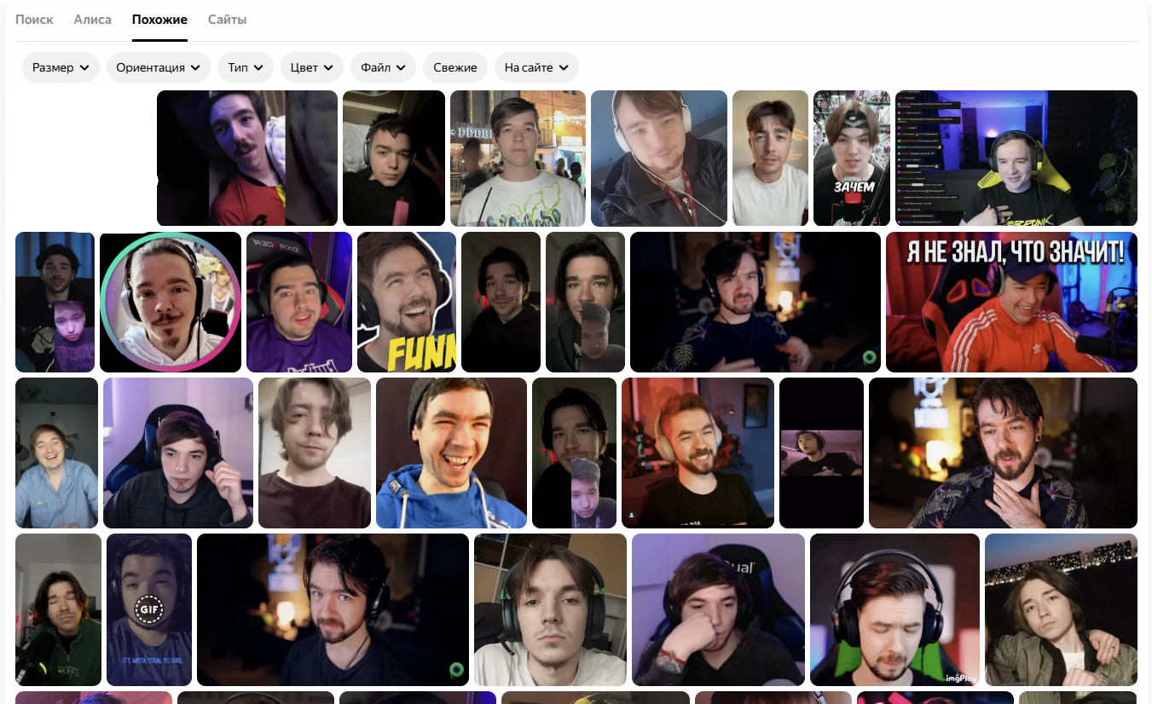Expand the Тип filter dropdown
The image size is (1152, 704).
point(246,67)
